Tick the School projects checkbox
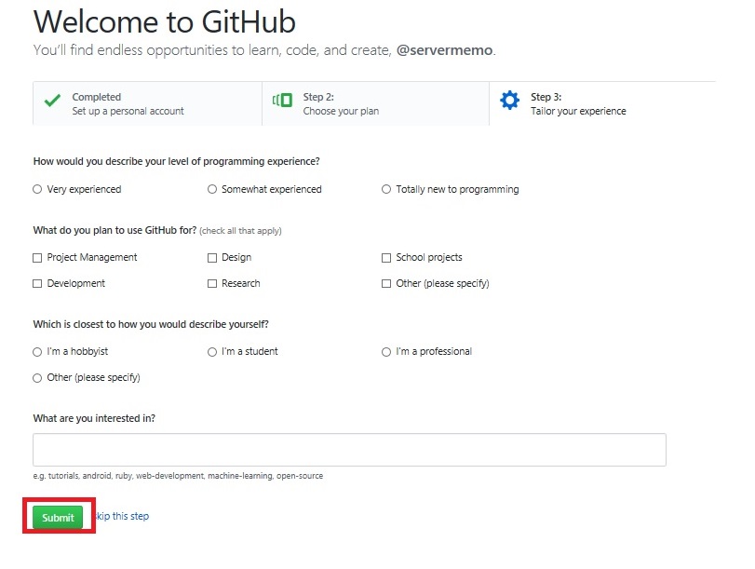Viewport: 755px width, 569px height. point(386,258)
